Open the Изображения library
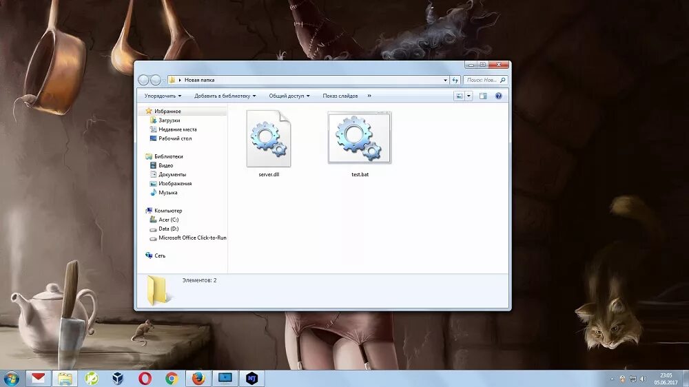This screenshot has width=689, height=387. 175,184
